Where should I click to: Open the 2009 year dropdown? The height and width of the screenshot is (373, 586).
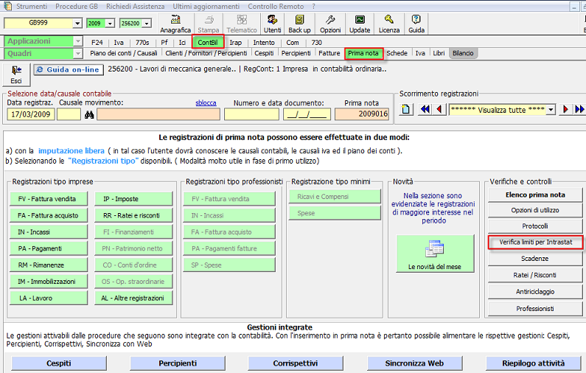(x=102, y=24)
